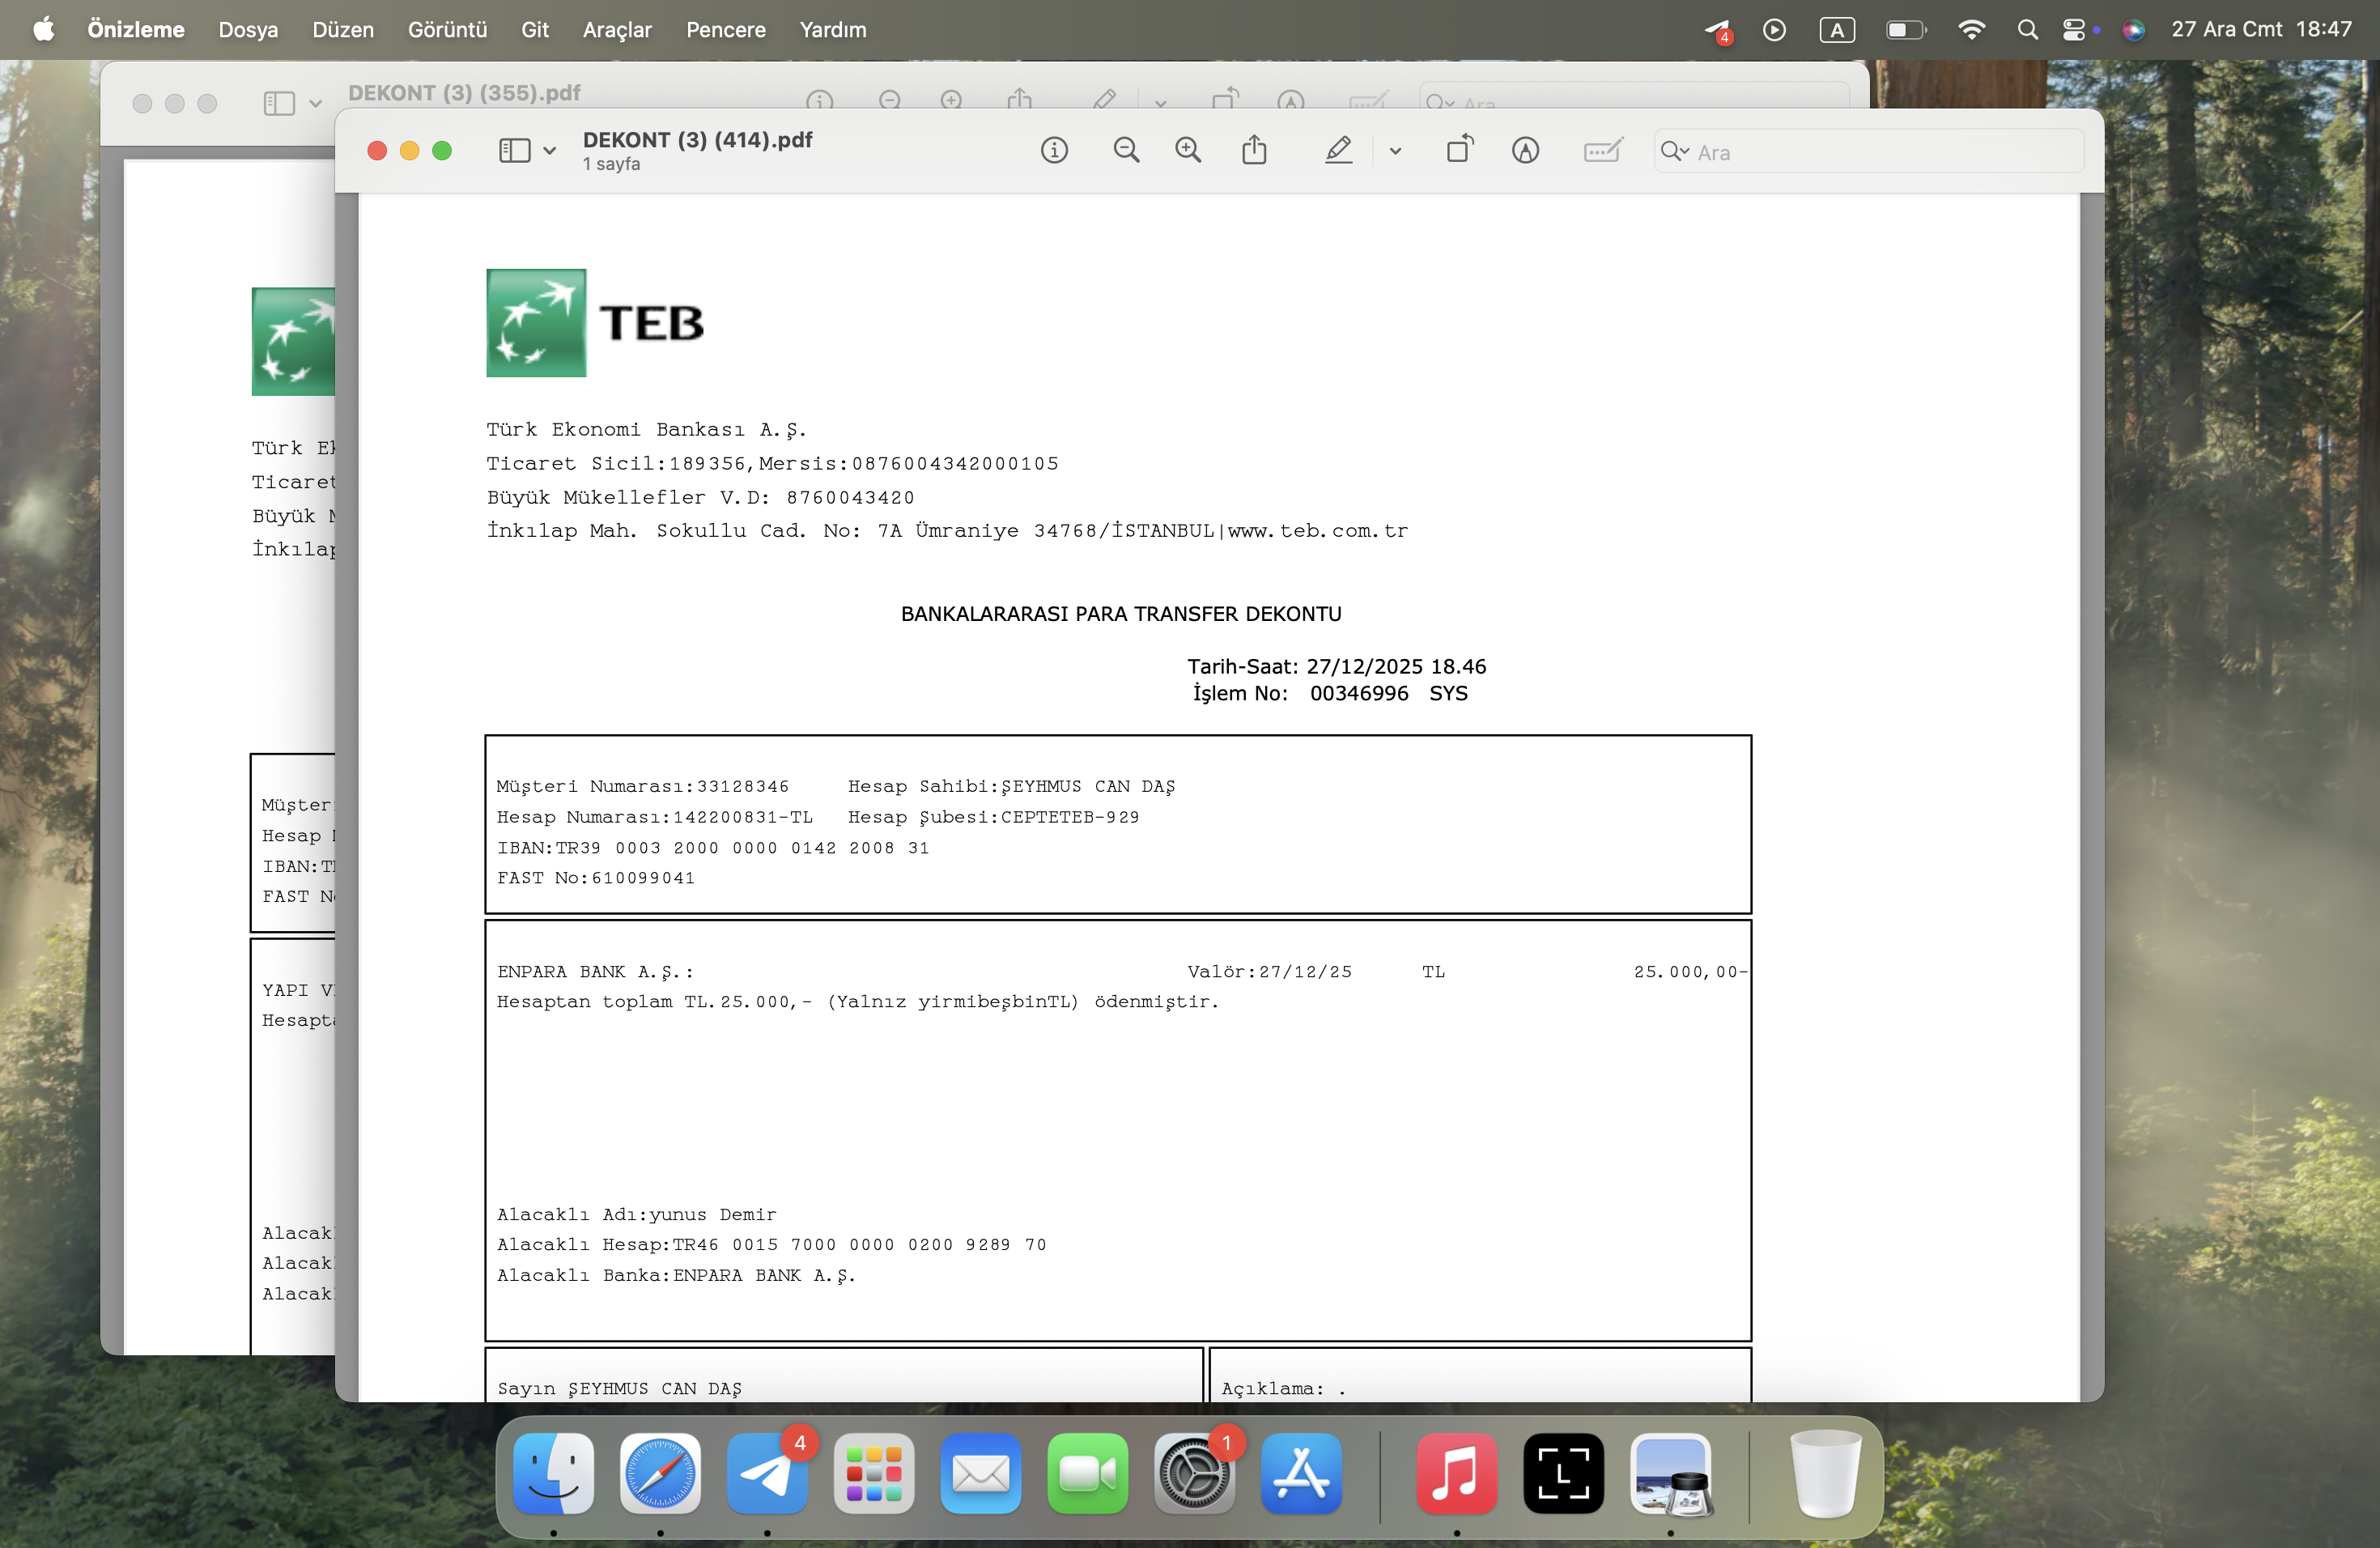
Task: Zoom in the PDF view
Action: click(1188, 151)
